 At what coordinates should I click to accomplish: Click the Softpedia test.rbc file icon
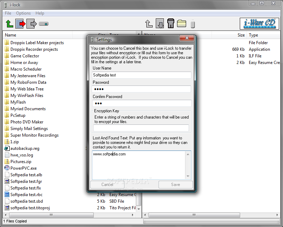tap(7, 195)
